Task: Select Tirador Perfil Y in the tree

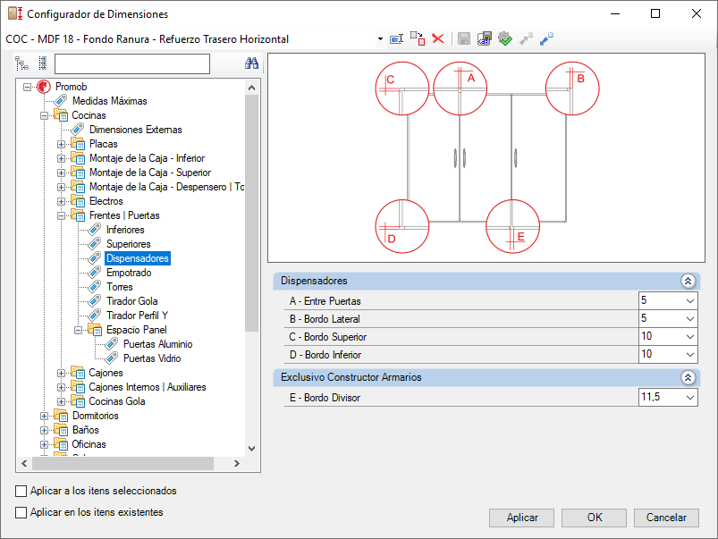Action: (x=137, y=316)
